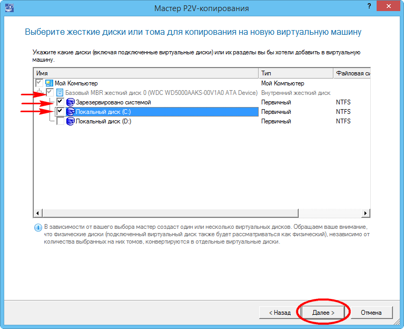
Task: Click Первичный cell for Зарезервировано системой
Action: pos(276,102)
